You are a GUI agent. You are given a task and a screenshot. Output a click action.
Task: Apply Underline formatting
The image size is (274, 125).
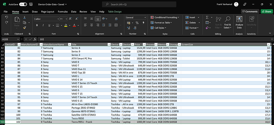pos(49,25)
